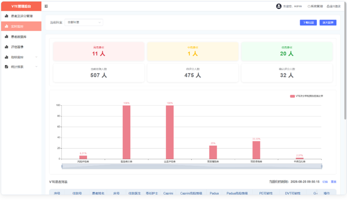The height and width of the screenshot is (201, 347).
Task: Collapse sidebar using the hamburger icon
Action: (x=46, y=6)
